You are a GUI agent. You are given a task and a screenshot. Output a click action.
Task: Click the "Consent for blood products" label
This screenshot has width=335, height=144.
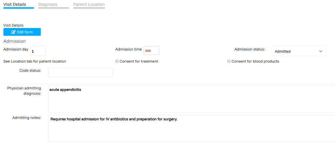[x=255, y=61]
